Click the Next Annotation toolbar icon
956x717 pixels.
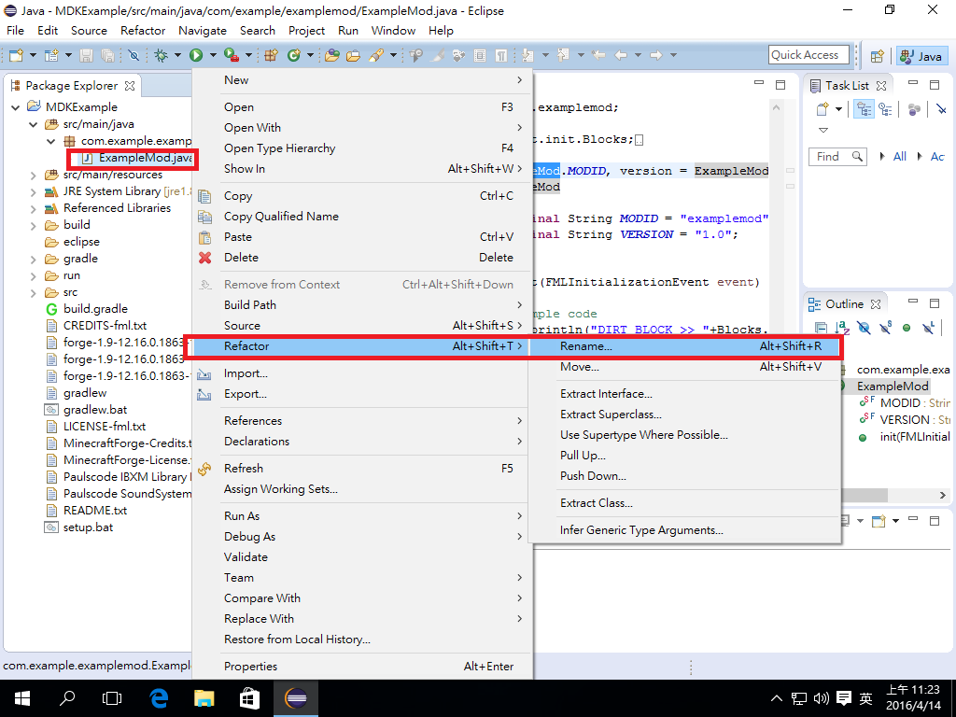pos(528,55)
